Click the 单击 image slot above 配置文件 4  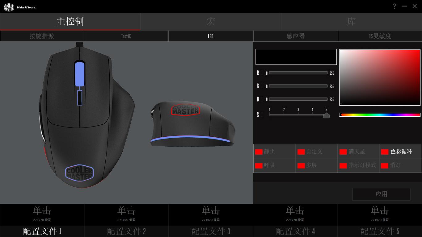[x=295, y=215]
